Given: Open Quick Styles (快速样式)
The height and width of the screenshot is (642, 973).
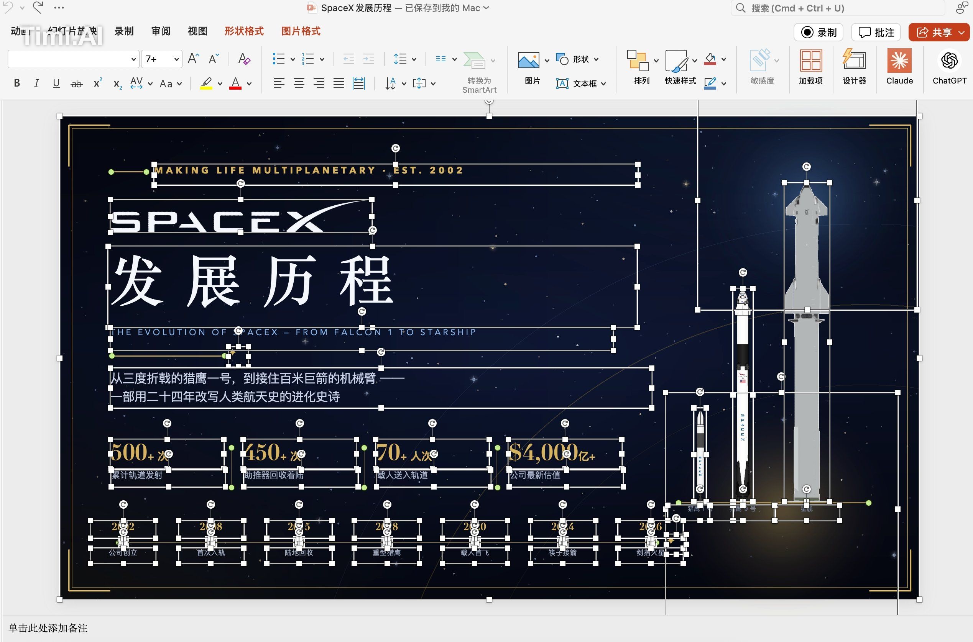Looking at the screenshot, I should pos(680,68).
